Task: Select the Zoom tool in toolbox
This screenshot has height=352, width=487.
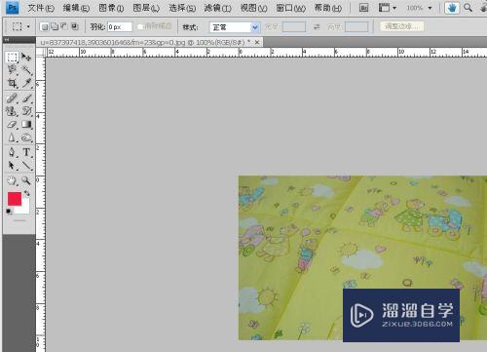Action: (26, 180)
